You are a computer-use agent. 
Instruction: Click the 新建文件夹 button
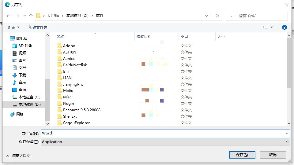tap(38, 27)
